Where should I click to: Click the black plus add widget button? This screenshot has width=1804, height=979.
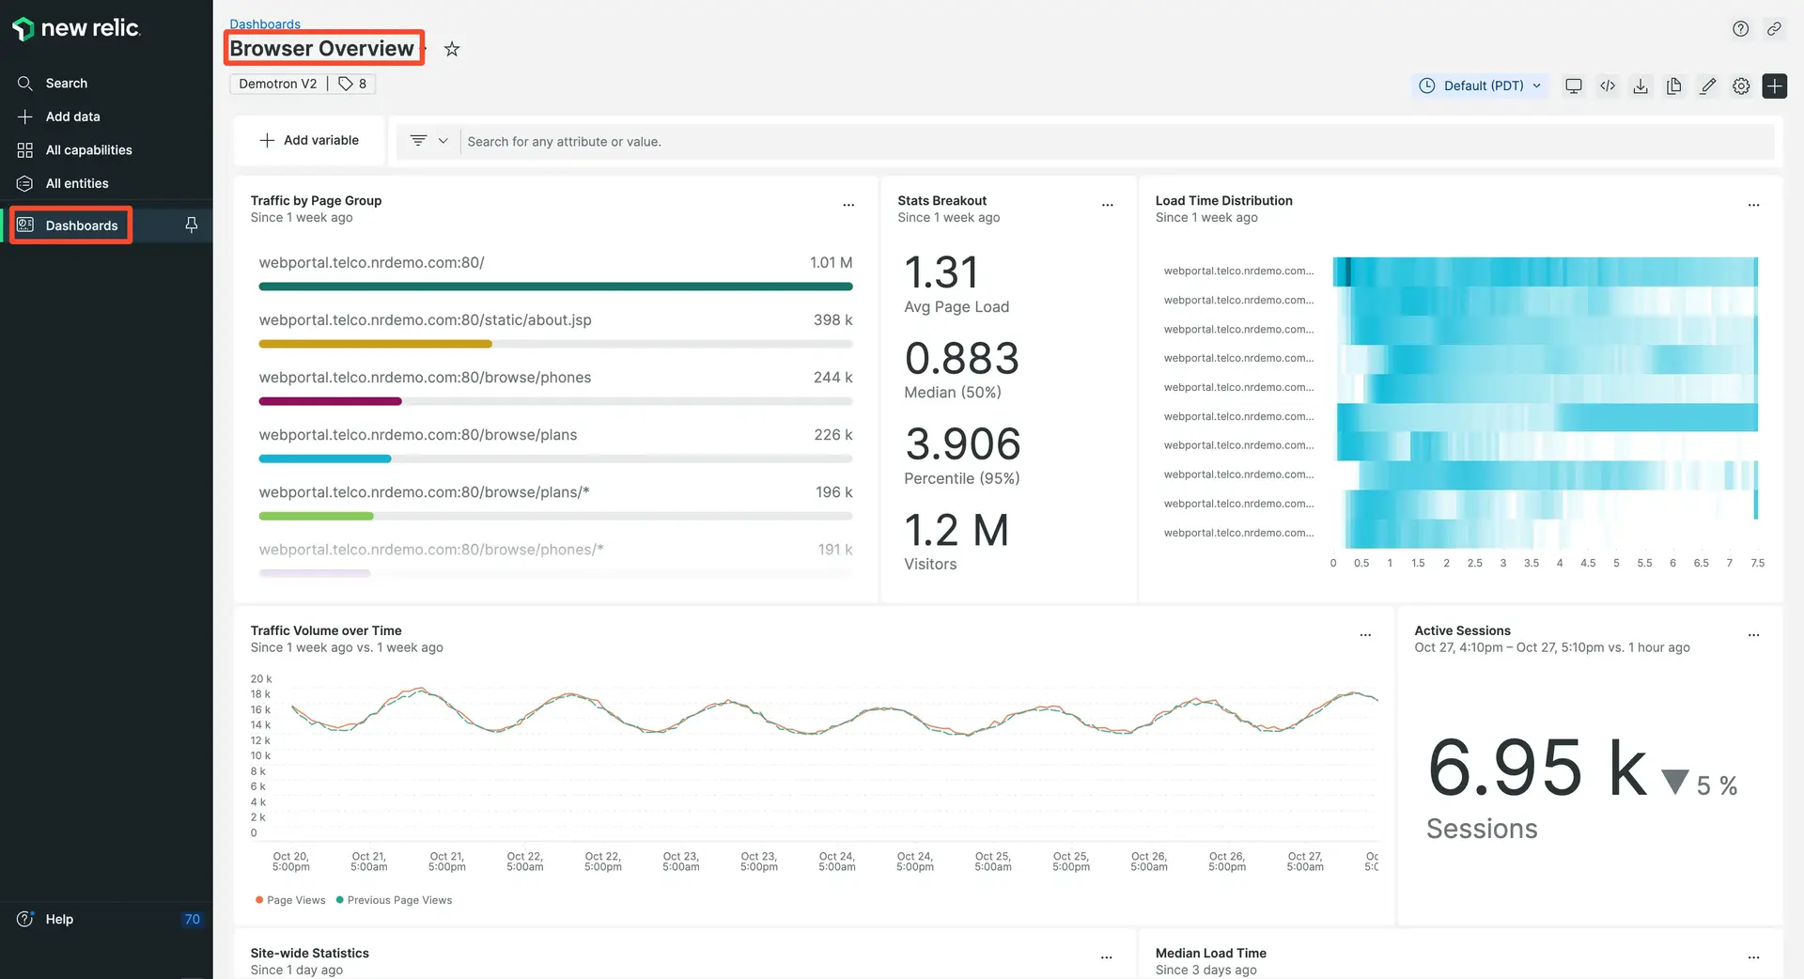pyautogui.click(x=1774, y=85)
